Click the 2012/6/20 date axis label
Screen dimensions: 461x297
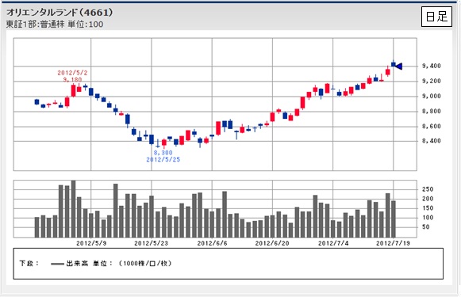[x=272, y=243]
